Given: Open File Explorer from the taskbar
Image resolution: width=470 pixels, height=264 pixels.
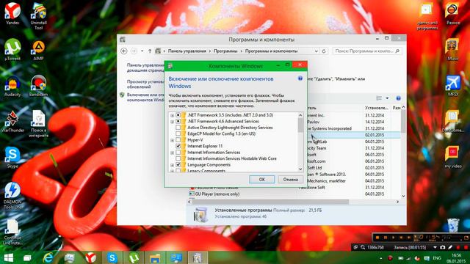Looking at the screenshot, I should 155,257.
